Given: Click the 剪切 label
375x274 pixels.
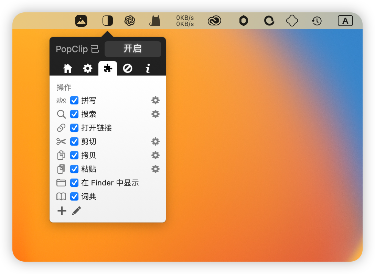Looking at the screenshot, I should [89, 142].
